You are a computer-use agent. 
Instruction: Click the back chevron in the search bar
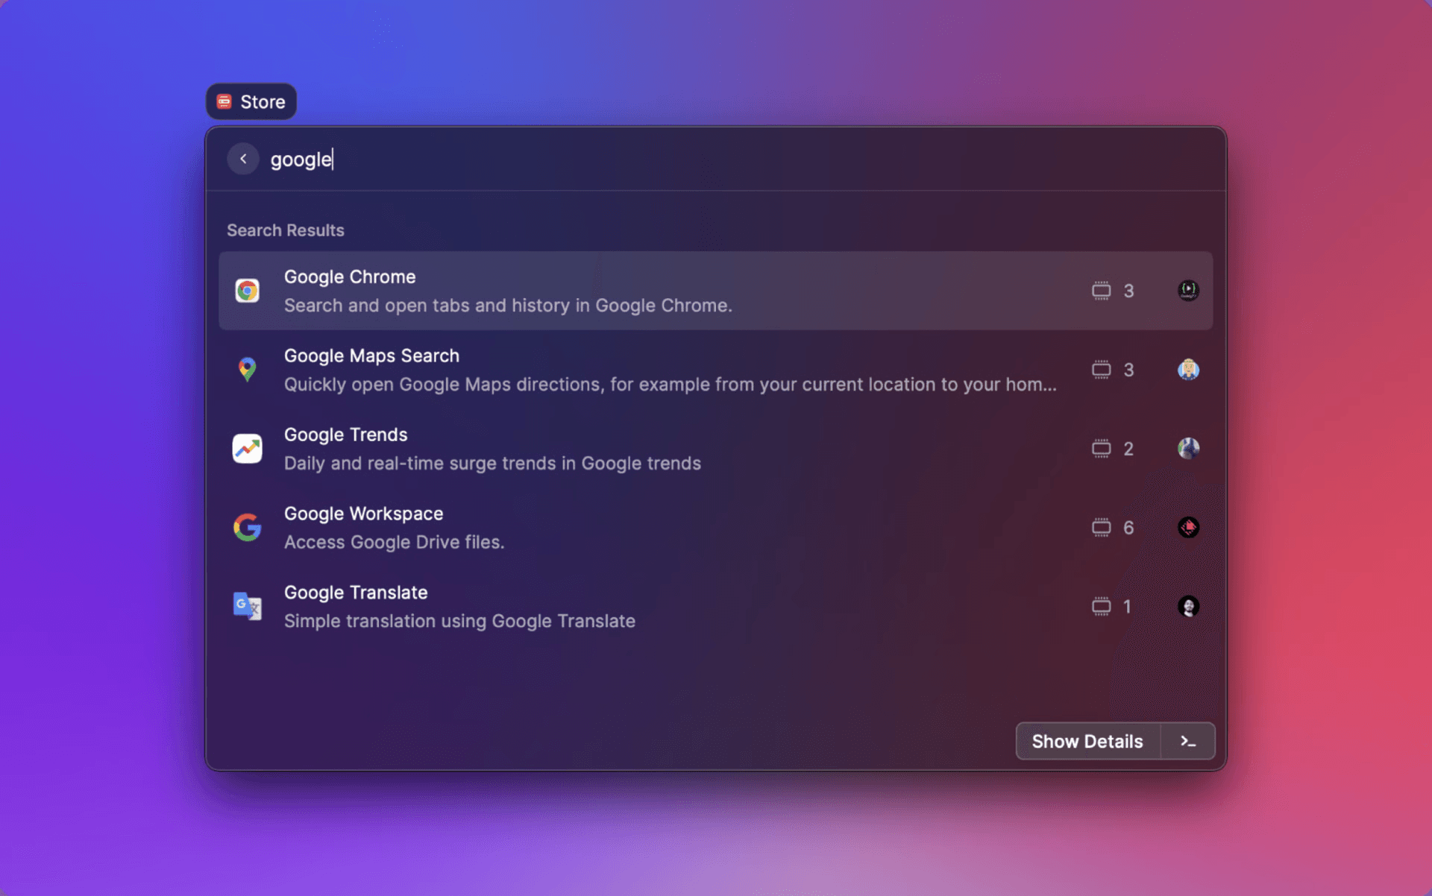243,159
